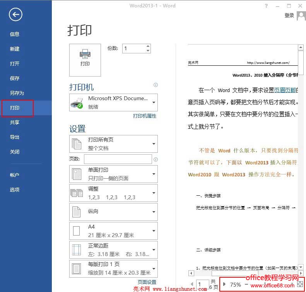Click the info icon next to the pages field

156,160
